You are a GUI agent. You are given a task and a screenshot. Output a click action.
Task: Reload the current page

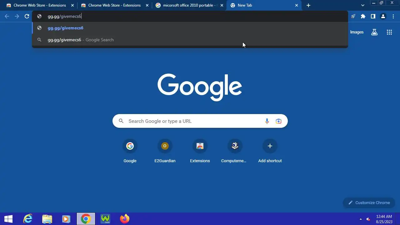(x=27, y=16)
